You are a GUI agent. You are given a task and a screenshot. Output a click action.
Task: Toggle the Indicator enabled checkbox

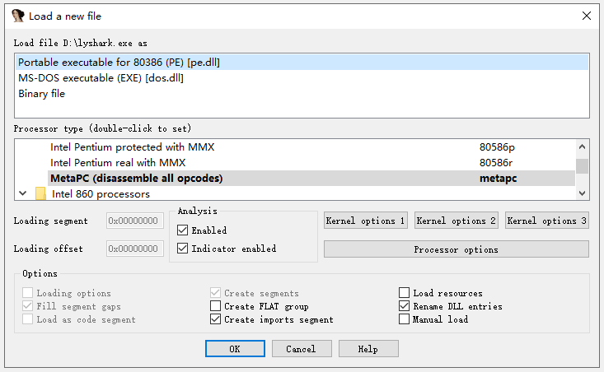tap(183, 249)
